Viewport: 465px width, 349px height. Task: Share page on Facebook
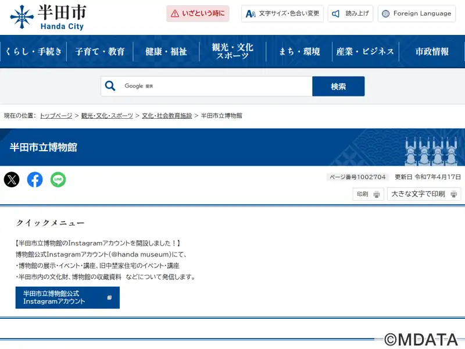click(35, 180)
